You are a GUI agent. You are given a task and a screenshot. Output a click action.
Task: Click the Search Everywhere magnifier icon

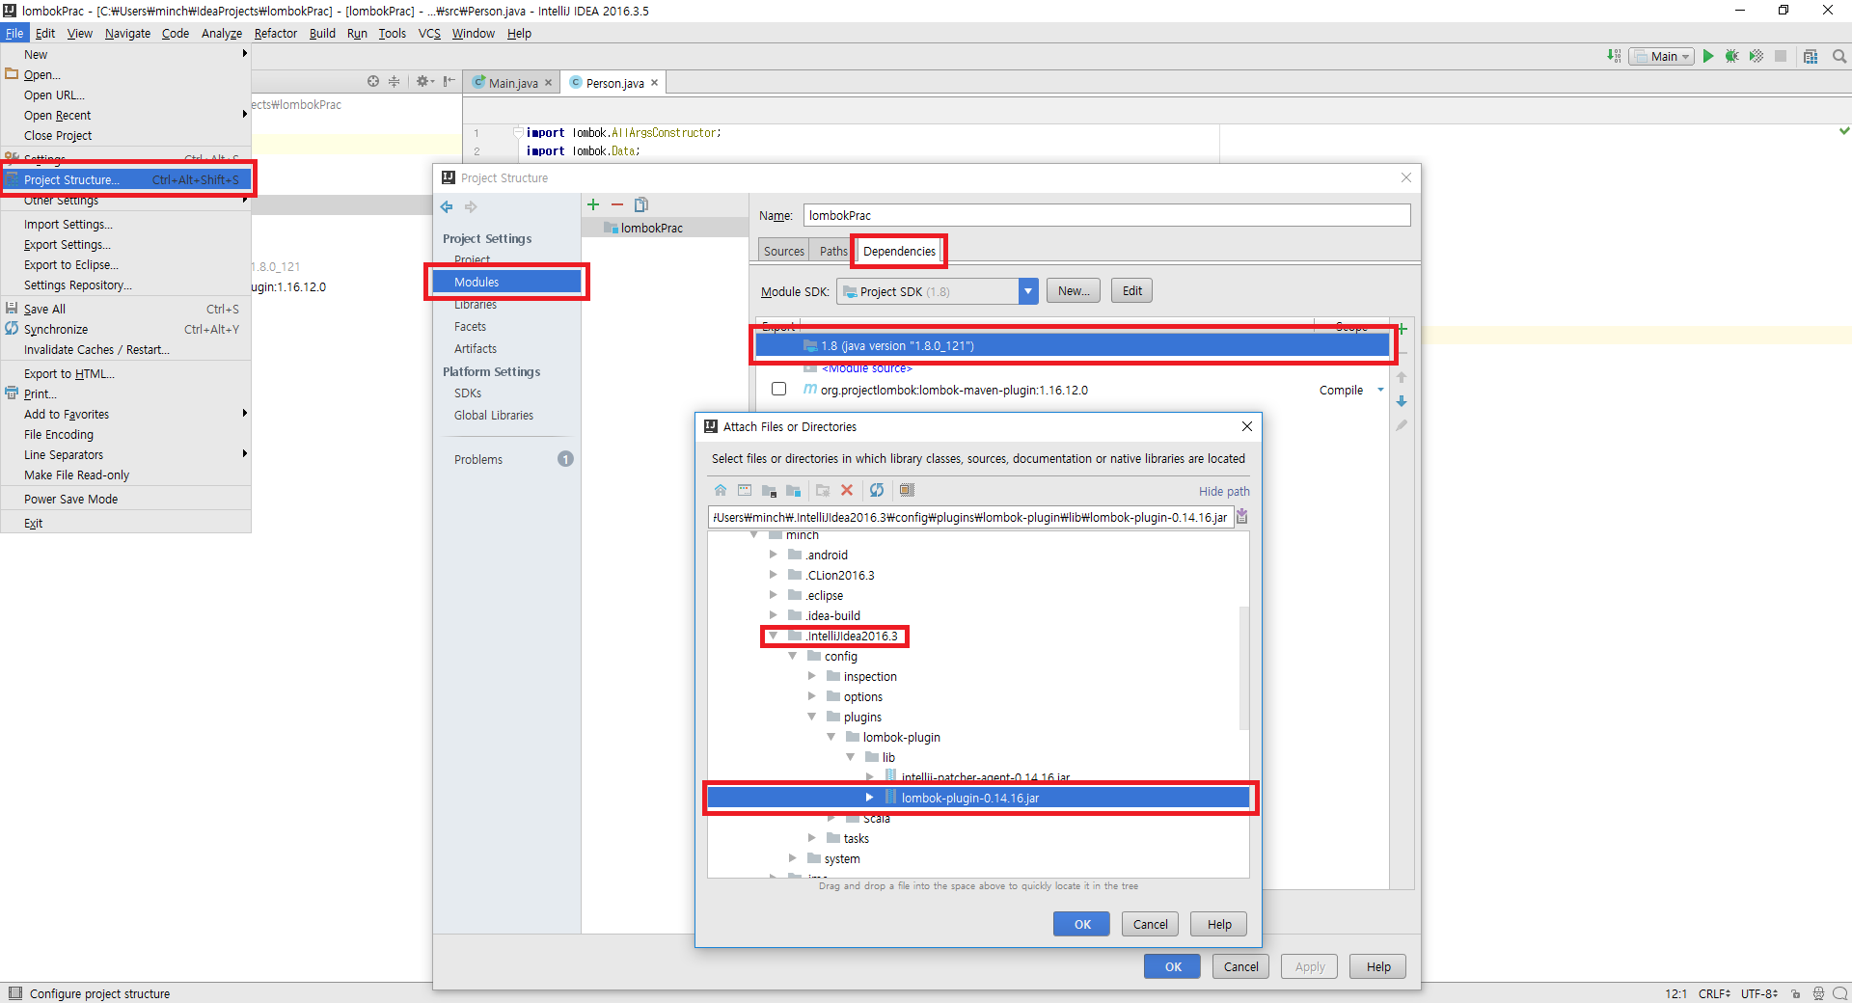[1839, 56]
